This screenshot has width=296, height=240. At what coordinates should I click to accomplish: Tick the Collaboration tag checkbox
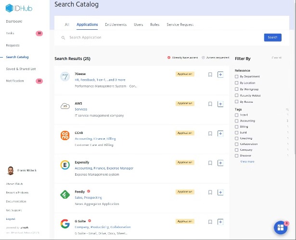236,144
